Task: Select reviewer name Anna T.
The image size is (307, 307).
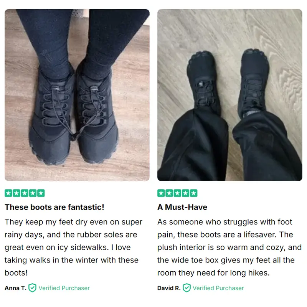Action: [x=15, y=288]
